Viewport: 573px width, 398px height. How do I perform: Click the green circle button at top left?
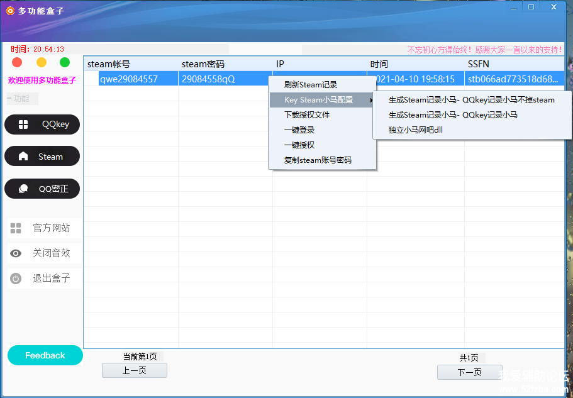click(x=65, y=62)
